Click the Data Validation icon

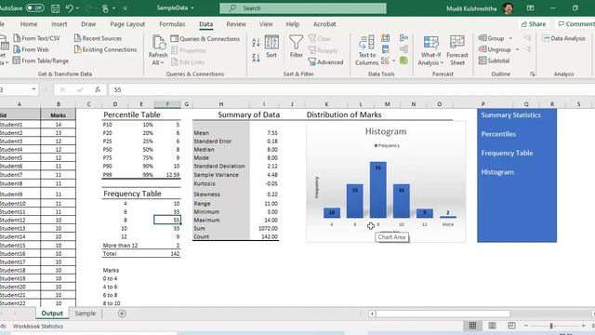(x=385, y=60)
